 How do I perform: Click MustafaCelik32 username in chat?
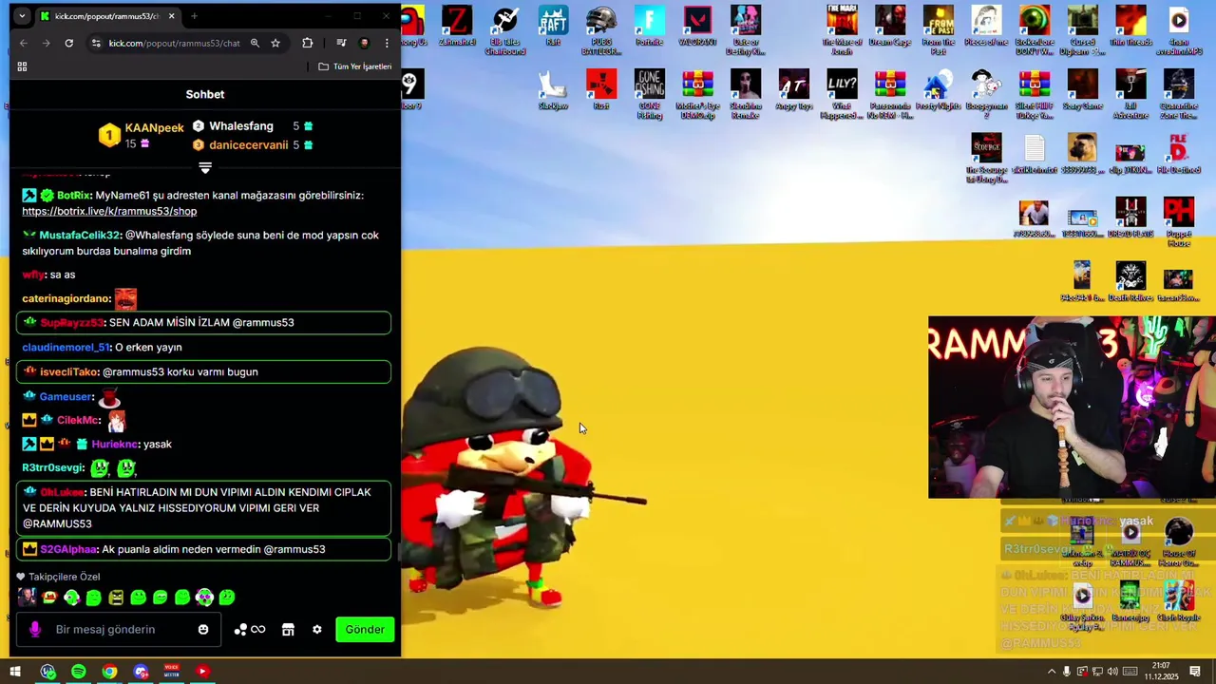80,235
